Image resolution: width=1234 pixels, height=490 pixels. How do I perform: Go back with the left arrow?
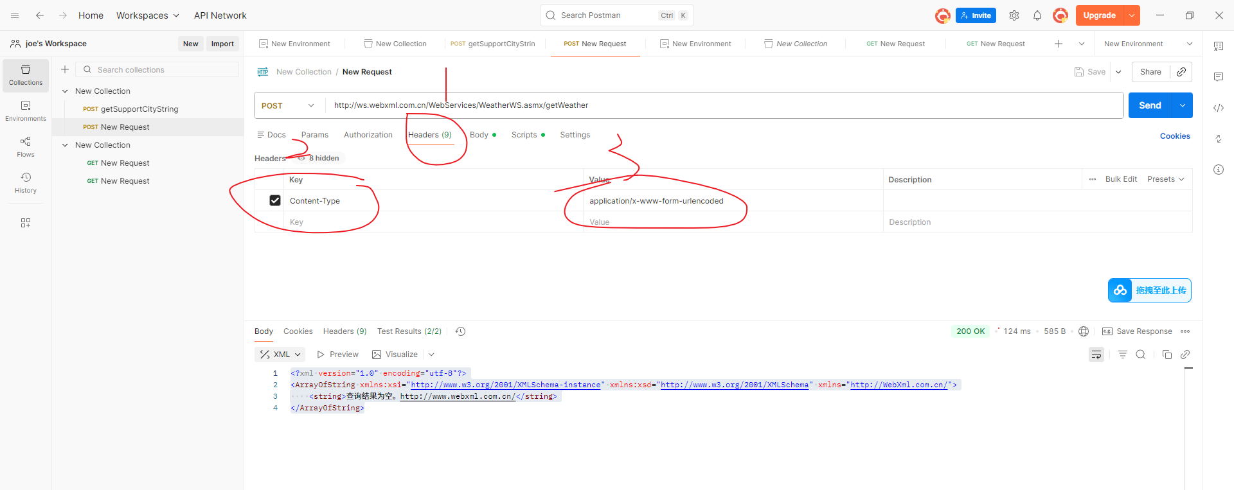(40, 15)
